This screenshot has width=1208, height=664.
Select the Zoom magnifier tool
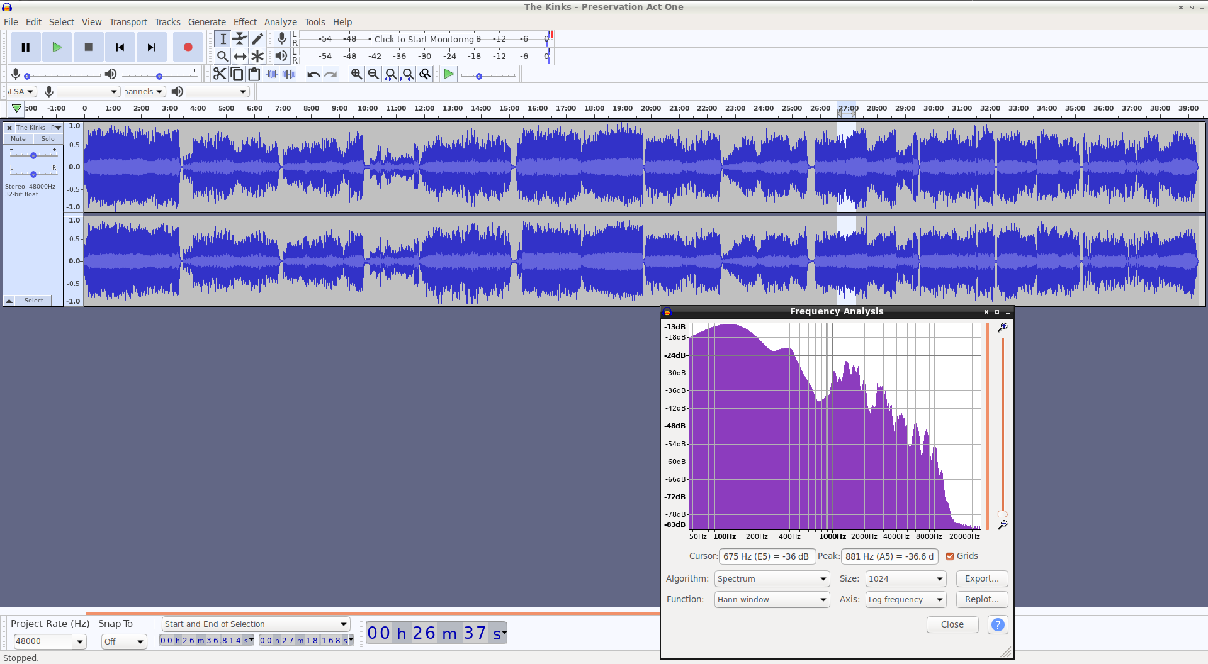pos(223,56)
